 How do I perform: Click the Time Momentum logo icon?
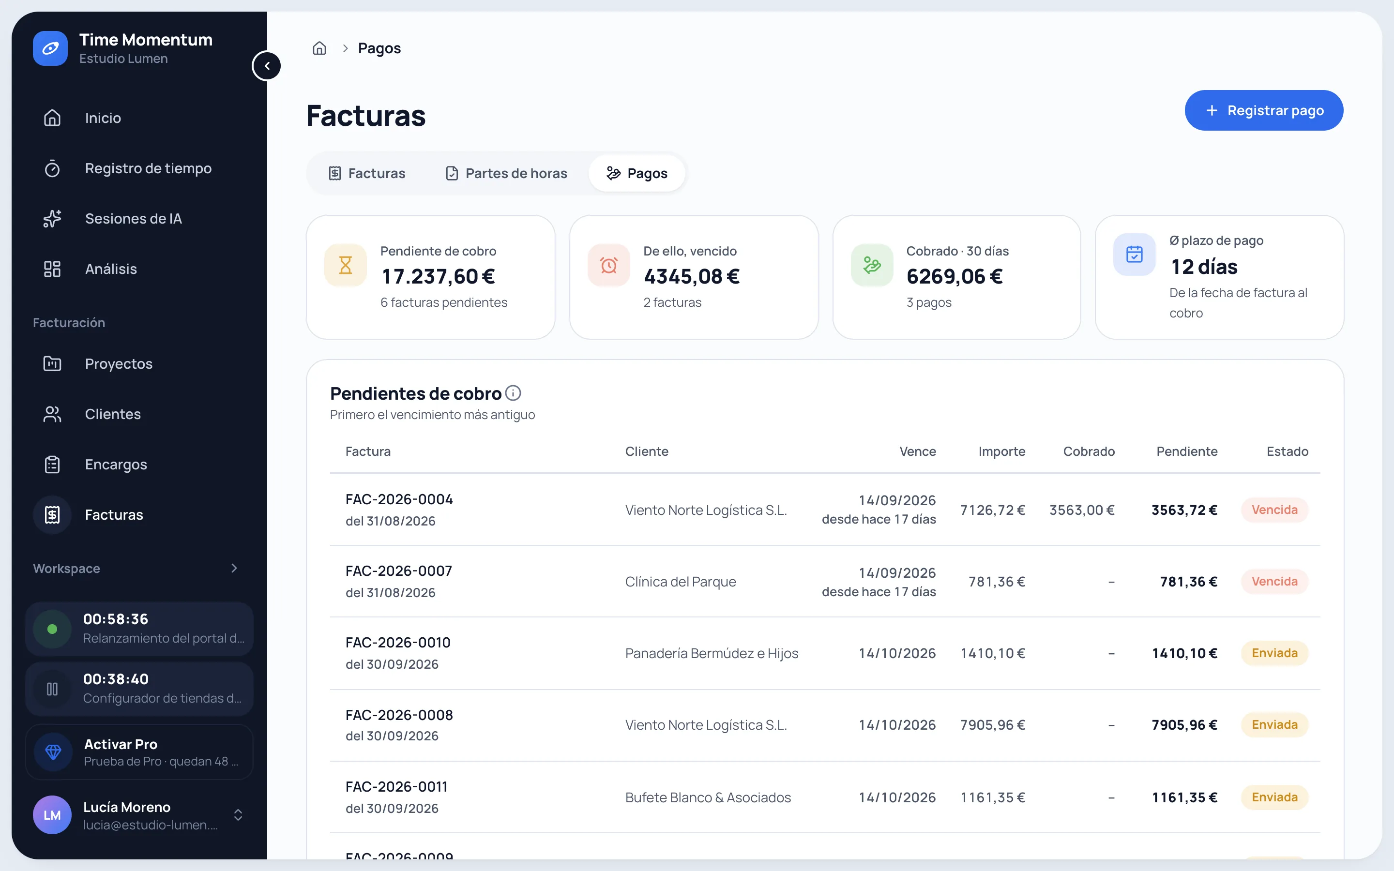(50, 48)
